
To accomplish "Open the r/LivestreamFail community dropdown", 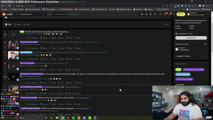I will tap(30, 14).
